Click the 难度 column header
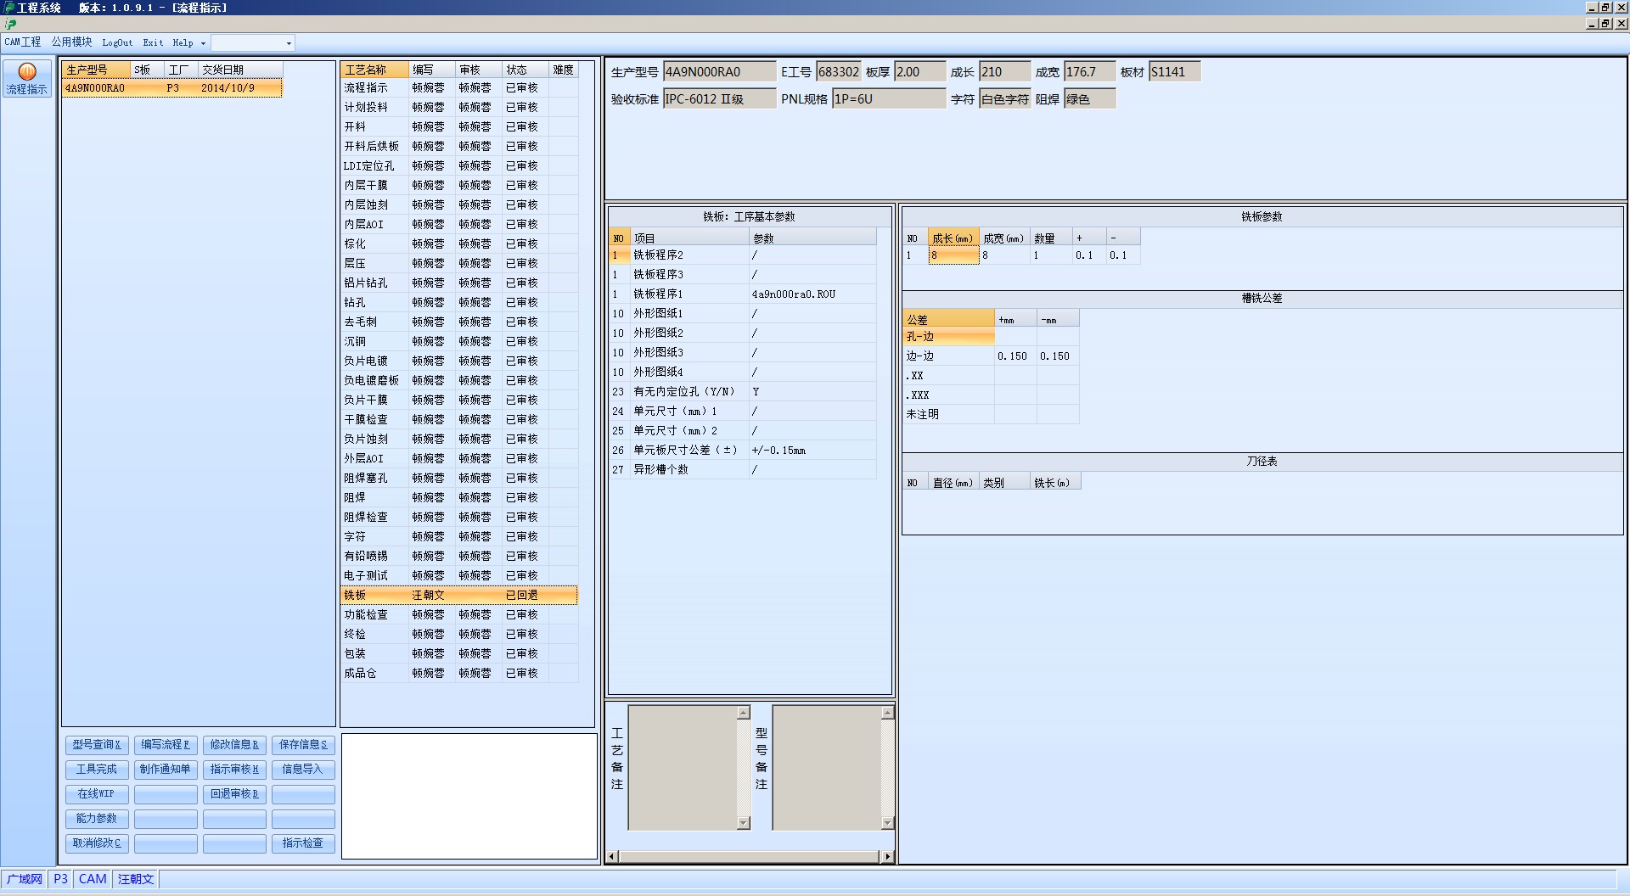Viewport: 1630px width, 896px height. [x=564, y=70]
